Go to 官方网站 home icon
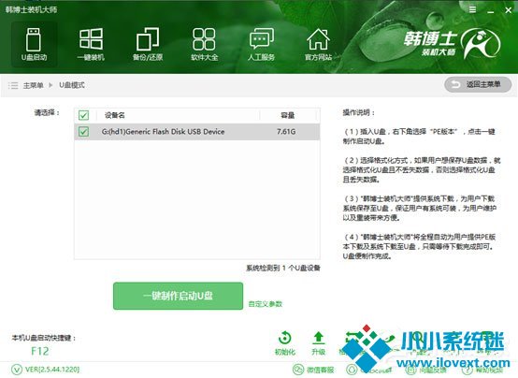The image size is (518, 378). (318, 44)
